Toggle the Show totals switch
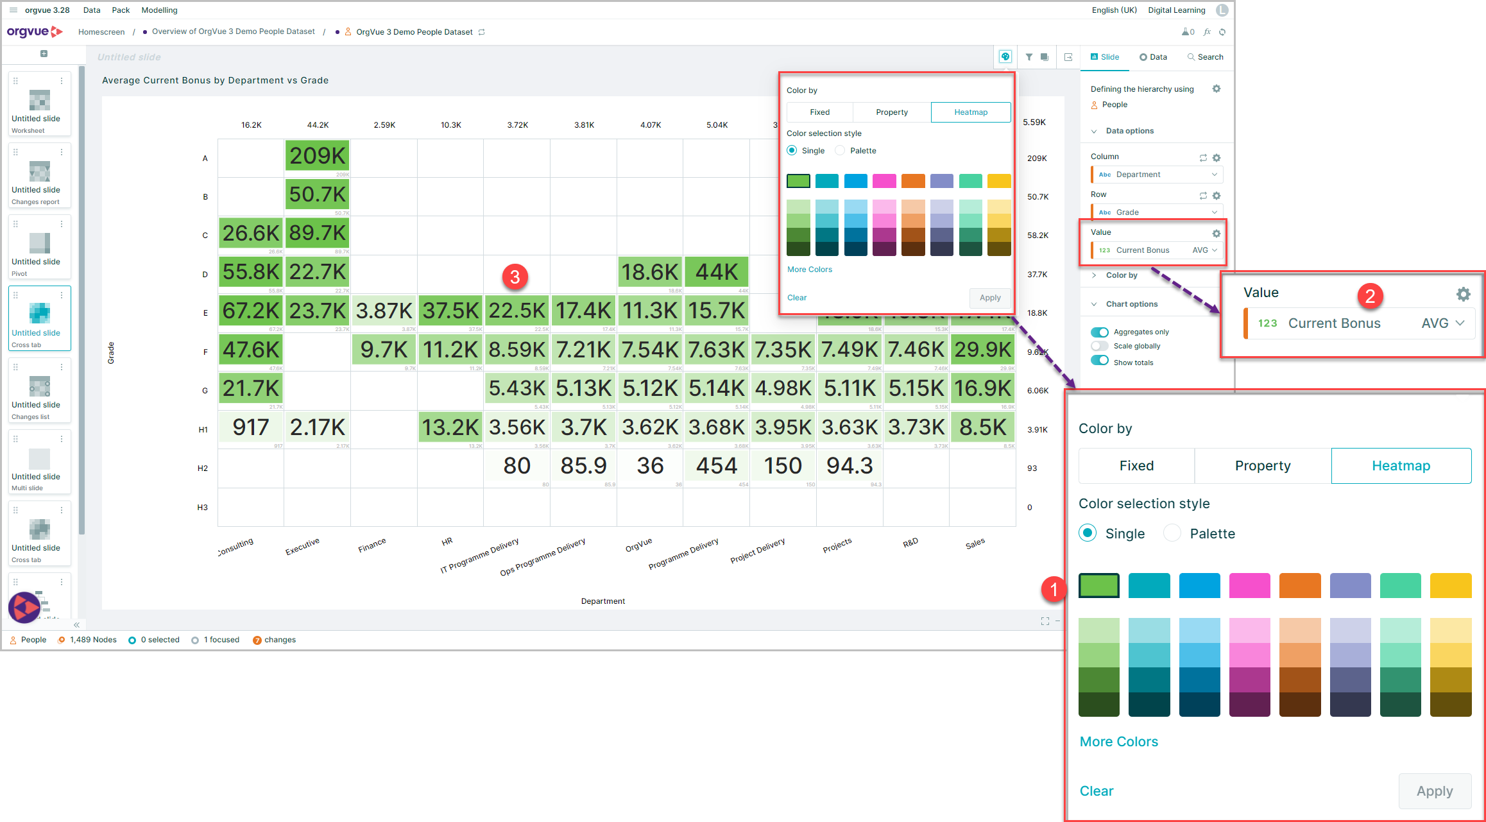 [1099, 361]
